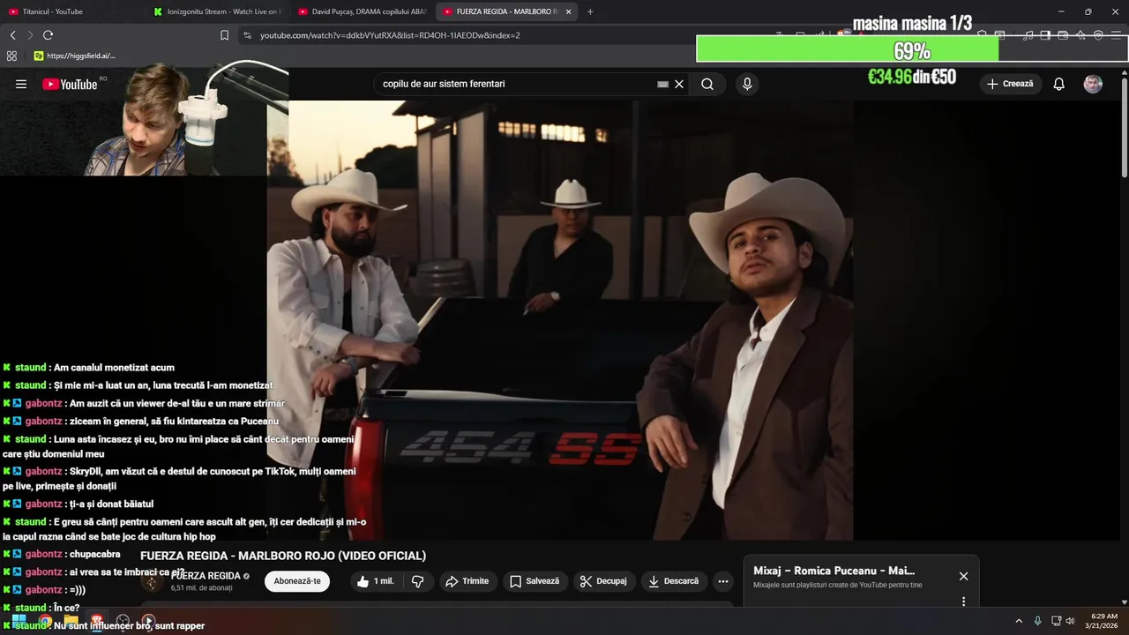Go to YouTube home via logo
Screen dimensions: 1129x635
pyautogui.click(x=70, y=84)
